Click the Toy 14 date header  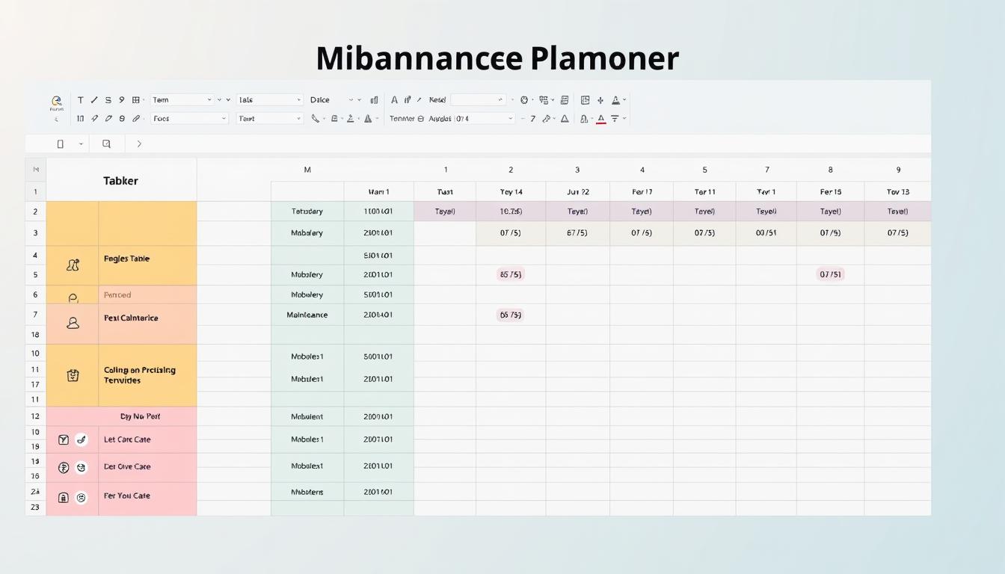(511, 192)
